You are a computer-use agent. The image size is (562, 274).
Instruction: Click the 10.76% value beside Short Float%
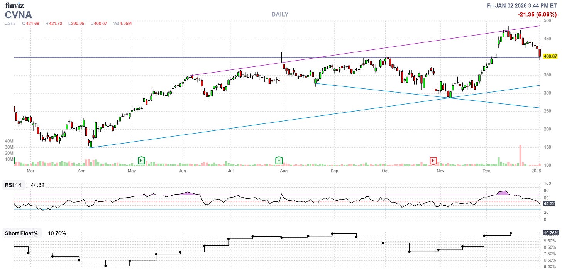pyautogui.click(x=57, y=233)
